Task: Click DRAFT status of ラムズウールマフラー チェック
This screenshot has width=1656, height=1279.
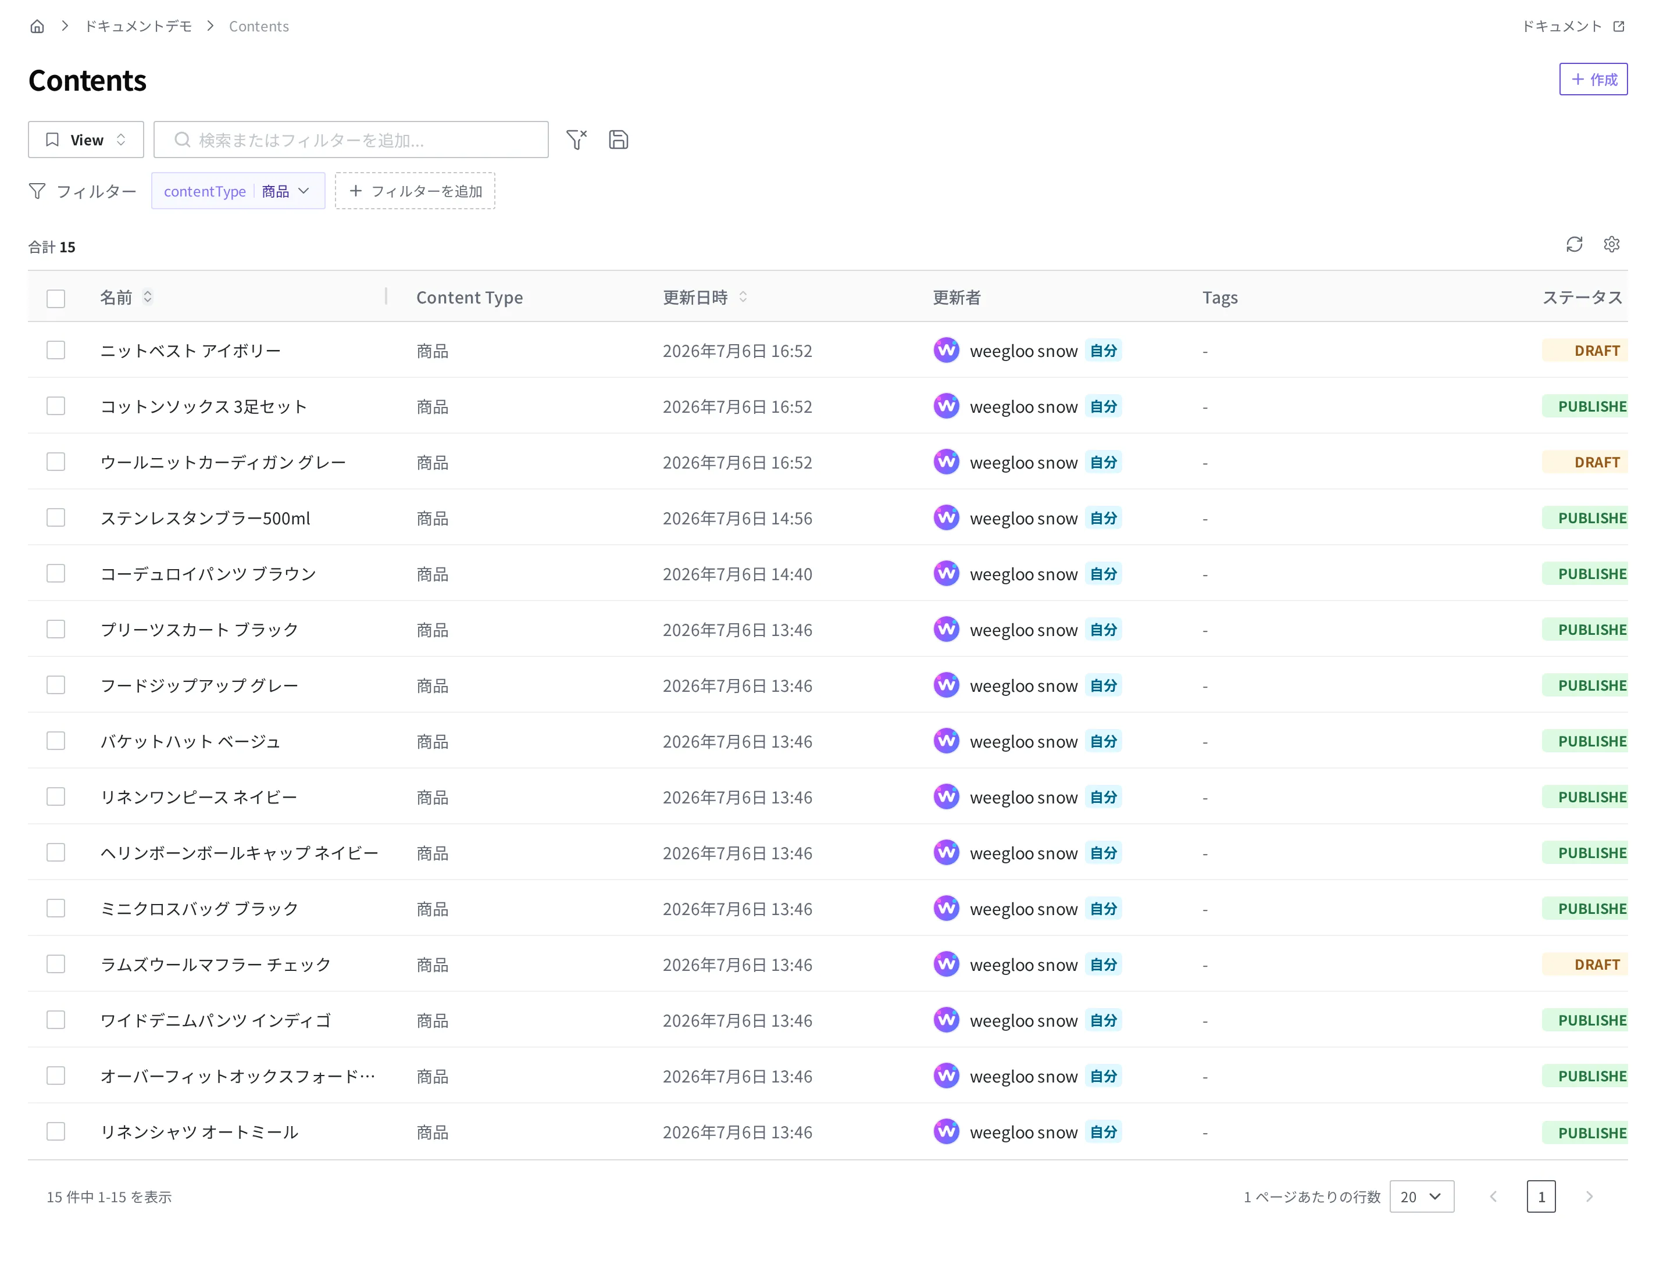Action: coord(1586,964)
